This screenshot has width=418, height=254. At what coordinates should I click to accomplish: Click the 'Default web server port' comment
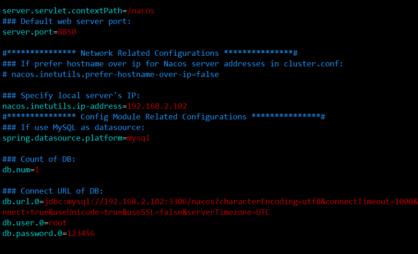67,22
